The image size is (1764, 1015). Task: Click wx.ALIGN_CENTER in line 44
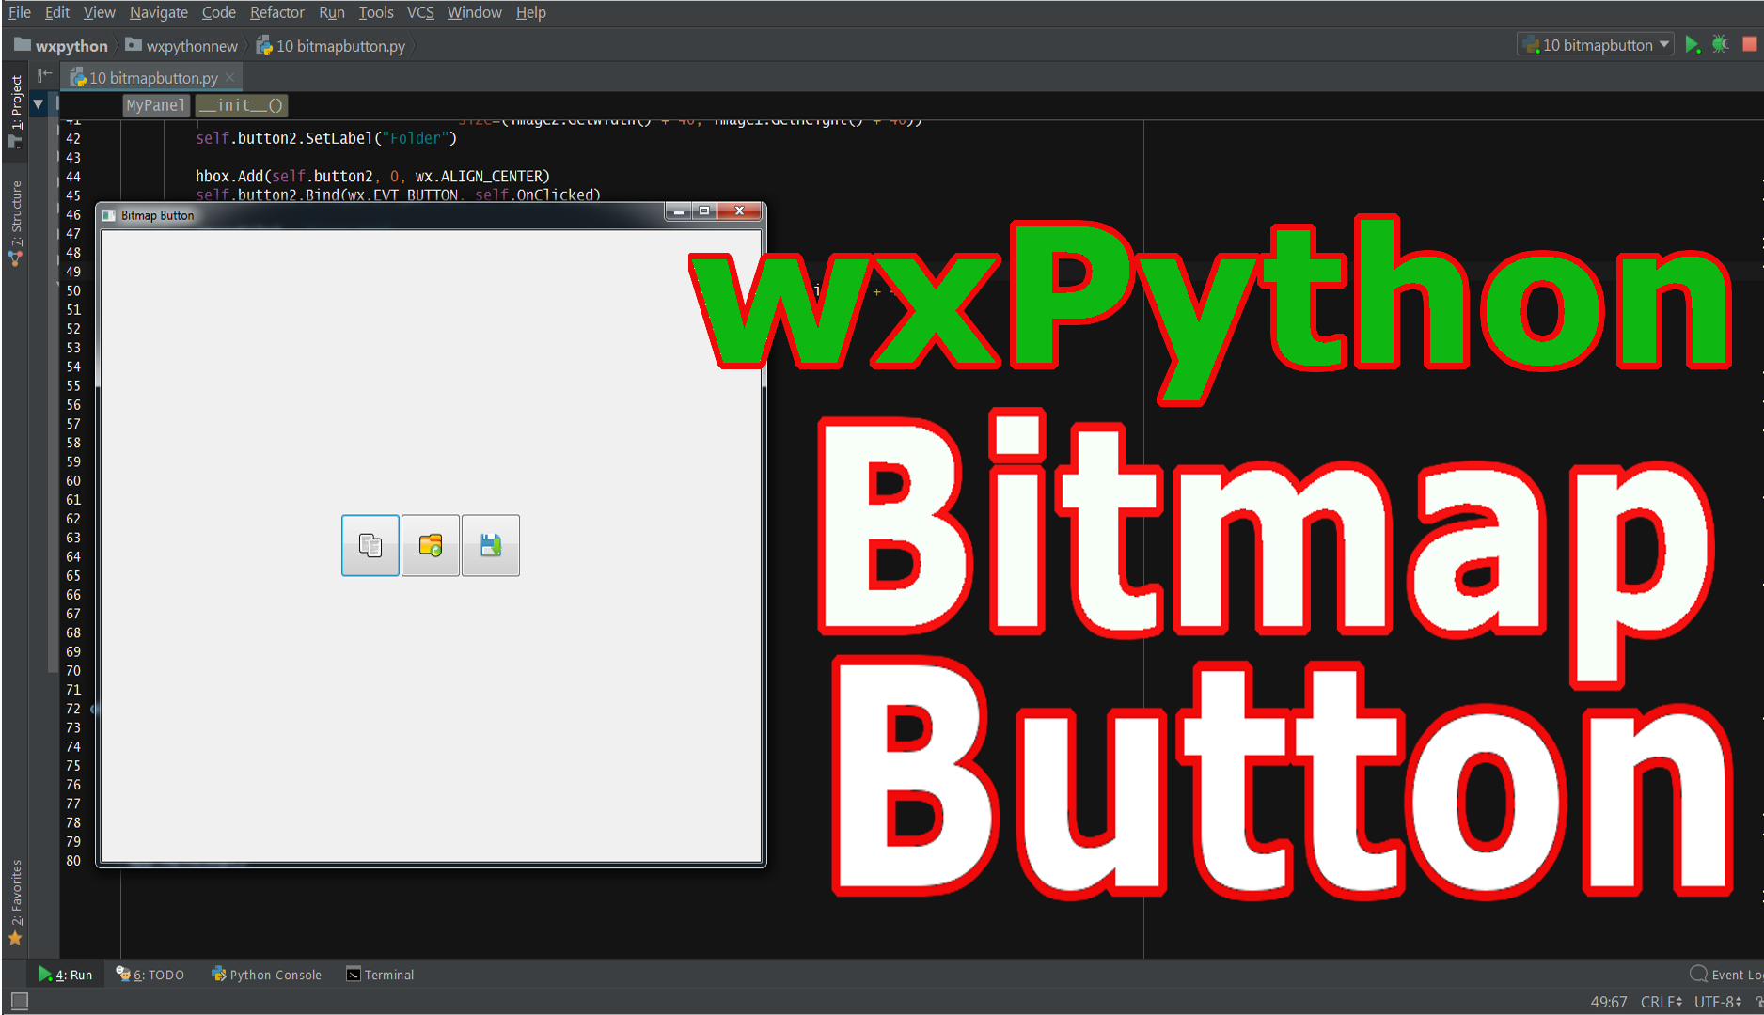pos(480,176)
